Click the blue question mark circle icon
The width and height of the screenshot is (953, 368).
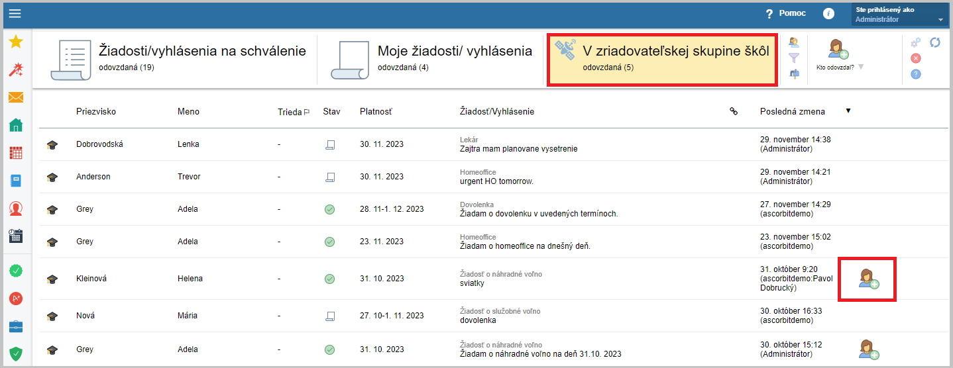[x=916, y=74]
